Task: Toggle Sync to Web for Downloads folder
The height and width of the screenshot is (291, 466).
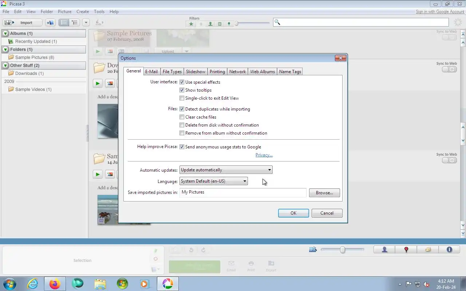Action: [x=449, y=69]
